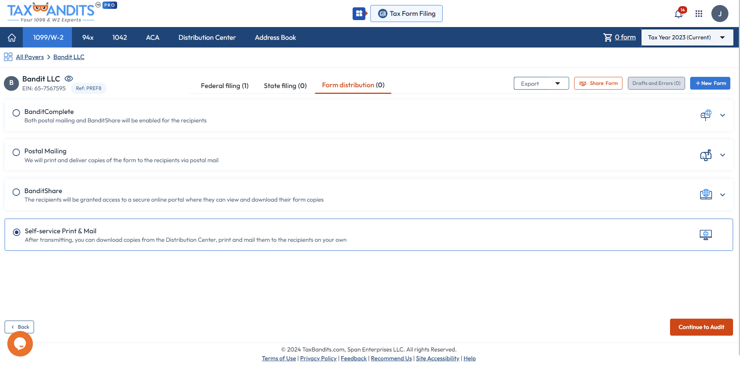
Task: Open the Export dropdown
Action: (541, 83)
